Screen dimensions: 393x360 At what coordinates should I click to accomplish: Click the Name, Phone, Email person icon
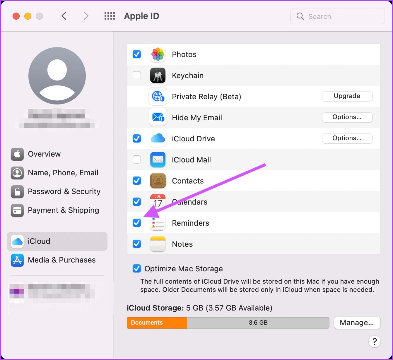pyautogui.click(x=17, y=173)
